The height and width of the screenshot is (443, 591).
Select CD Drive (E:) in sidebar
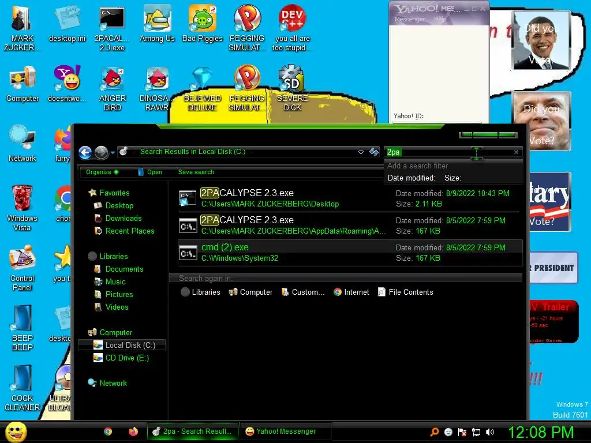tap(121, 358)
